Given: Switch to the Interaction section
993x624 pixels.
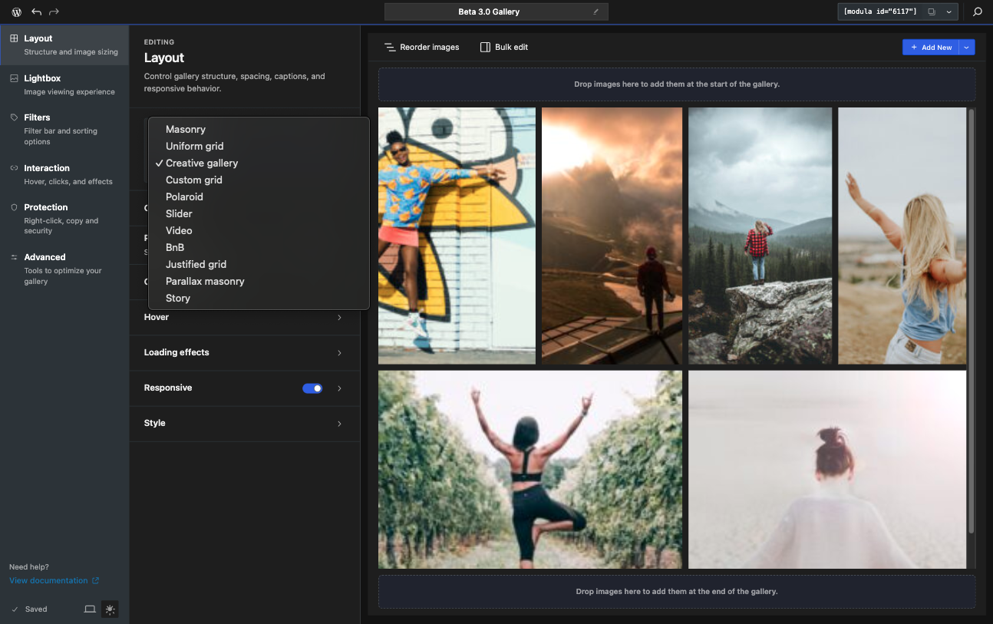Looking at the screenshot, I should click(64, 174).
